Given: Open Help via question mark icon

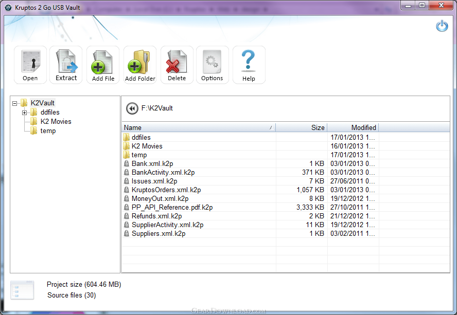Looking at the screenshot, I should pos(249,65).
